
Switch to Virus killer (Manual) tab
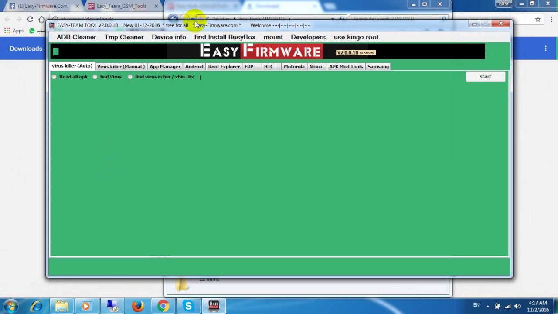click(x=121, y=67)
